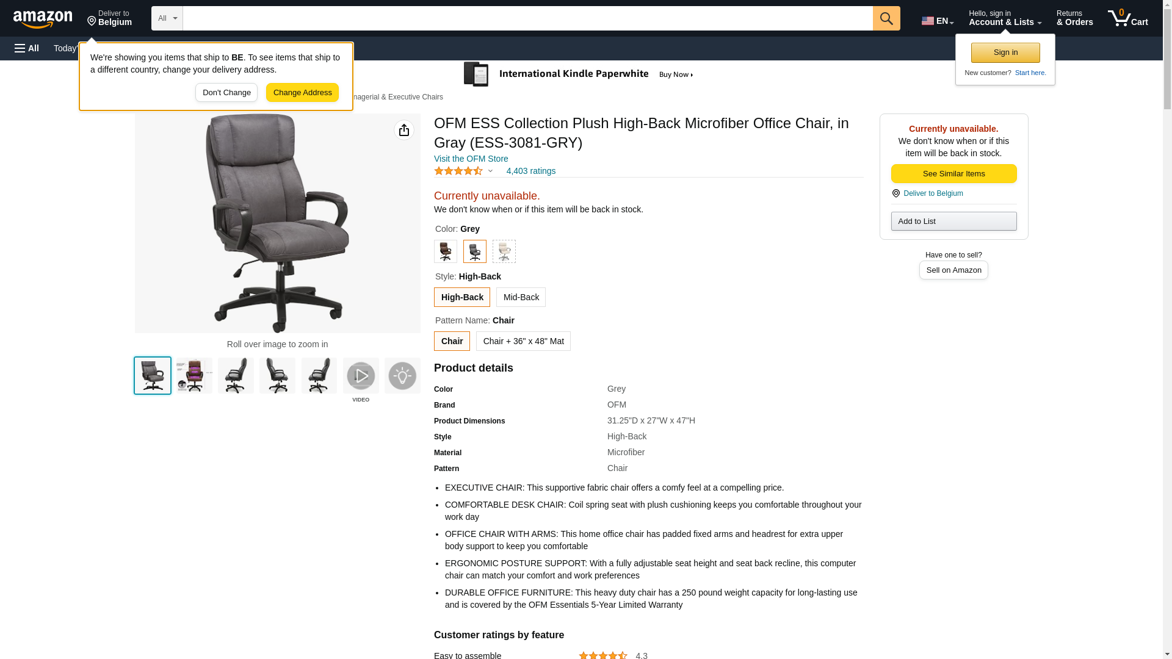1172x659 pixels.
Task: Select the brown color swatch
Action: (446, 251)
